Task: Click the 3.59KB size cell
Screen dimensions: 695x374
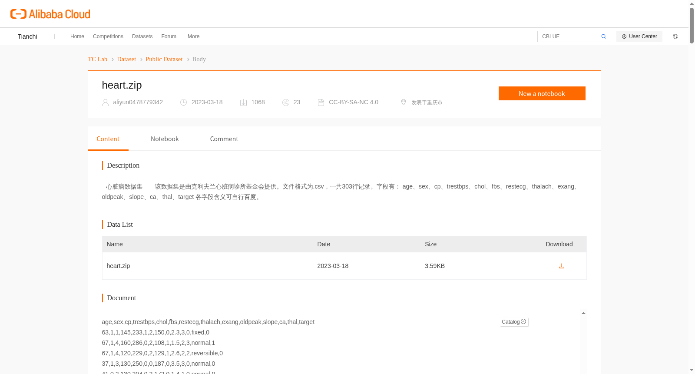Action: click(x=435, y=266)
